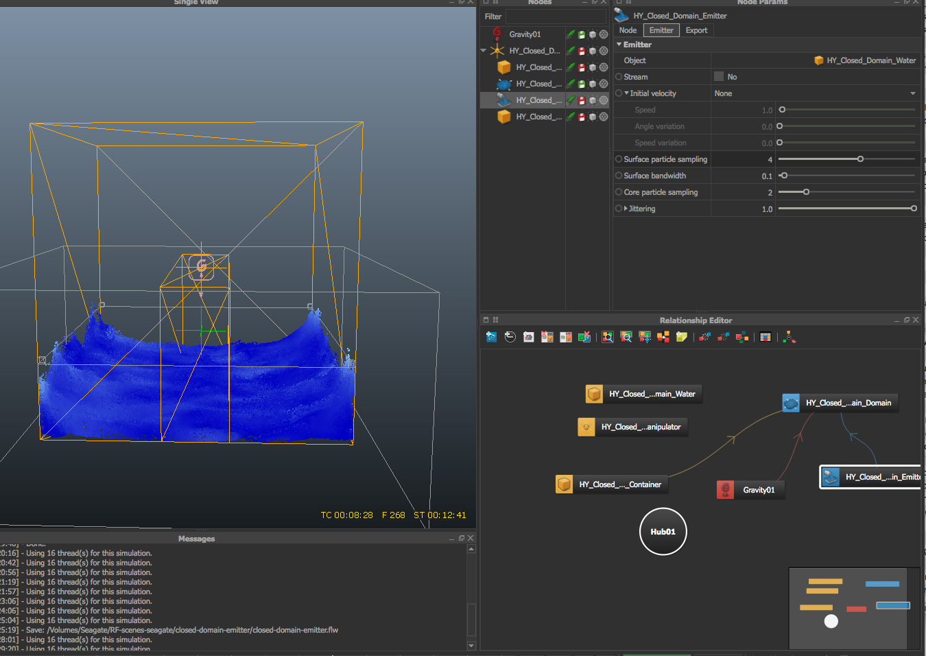Toggle the Stream checkbox
This screenshot has width=926, height=656.
point(719,77)
